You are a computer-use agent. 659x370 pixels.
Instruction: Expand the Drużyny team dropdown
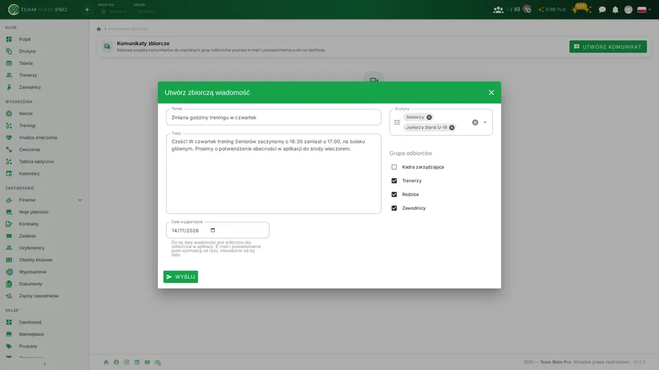click(x=485, y=123)
